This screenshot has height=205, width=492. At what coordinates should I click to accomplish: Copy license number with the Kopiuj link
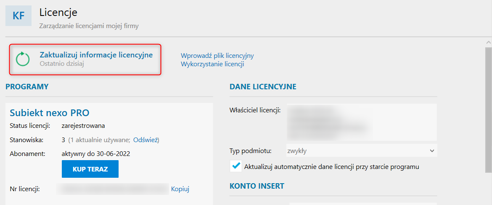click(x=180, y=189)
